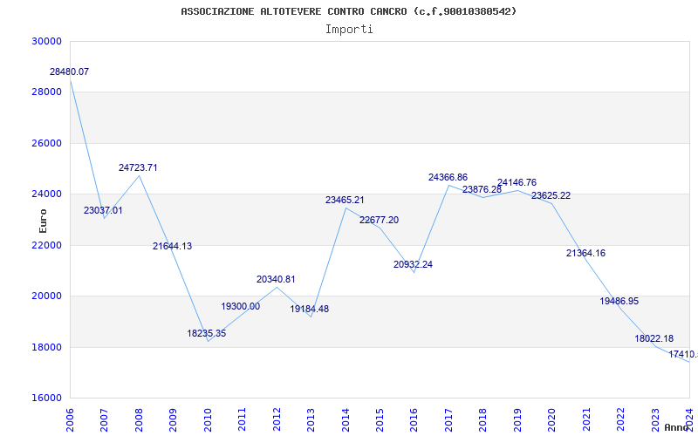
Task: Click the 2006 x-axis year
Action: coord(70,419)
